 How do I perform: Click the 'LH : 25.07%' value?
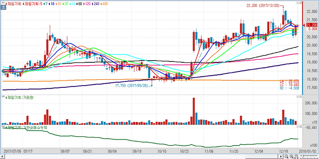(290, 81)
